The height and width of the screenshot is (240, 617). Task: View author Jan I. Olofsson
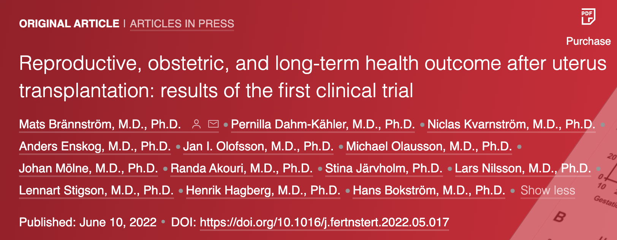click(x=258, y=146)
